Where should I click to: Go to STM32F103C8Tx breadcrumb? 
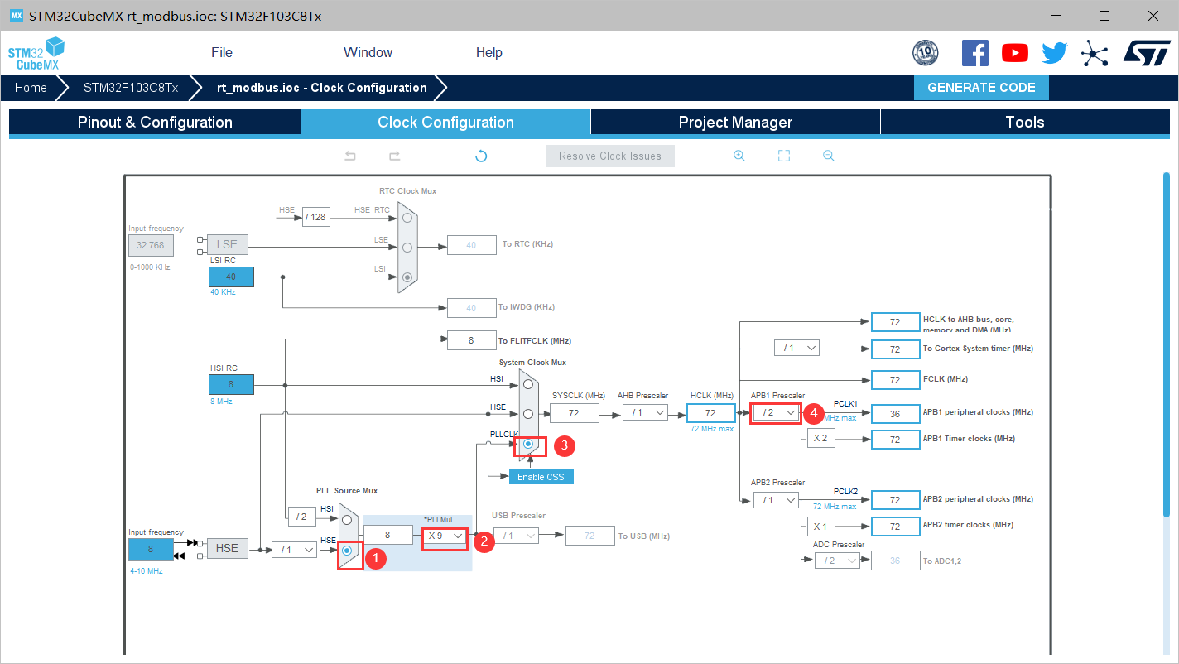click(131, 88)
